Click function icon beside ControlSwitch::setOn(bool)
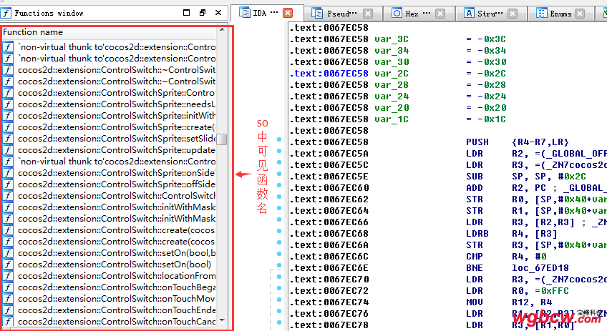 (x=8, y=265)
